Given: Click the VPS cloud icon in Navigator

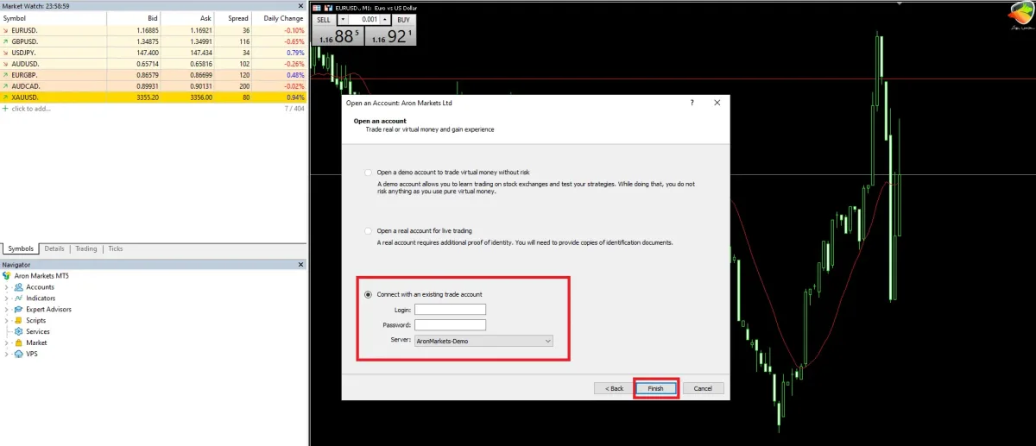Looking at the screenshot, I should 19,355.
